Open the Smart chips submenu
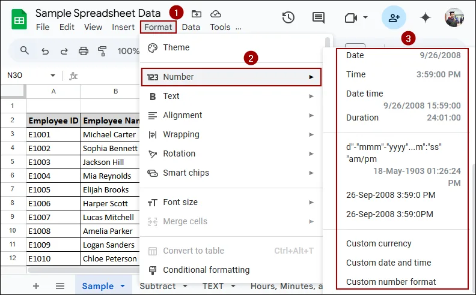476x295 pixels. (x=231, y=173)
